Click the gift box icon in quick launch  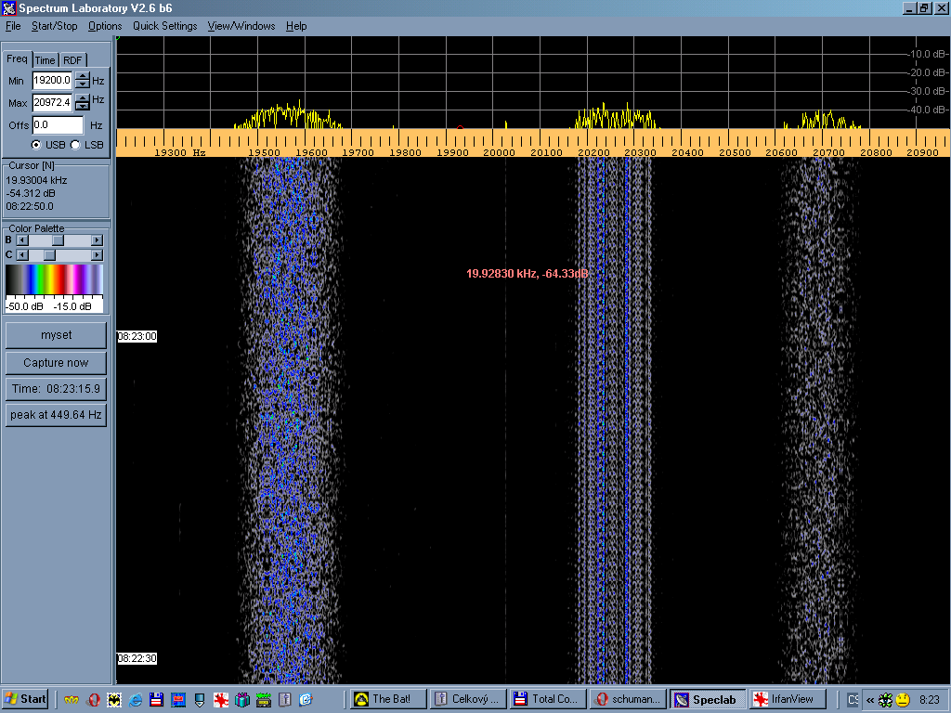coord(242,700)
